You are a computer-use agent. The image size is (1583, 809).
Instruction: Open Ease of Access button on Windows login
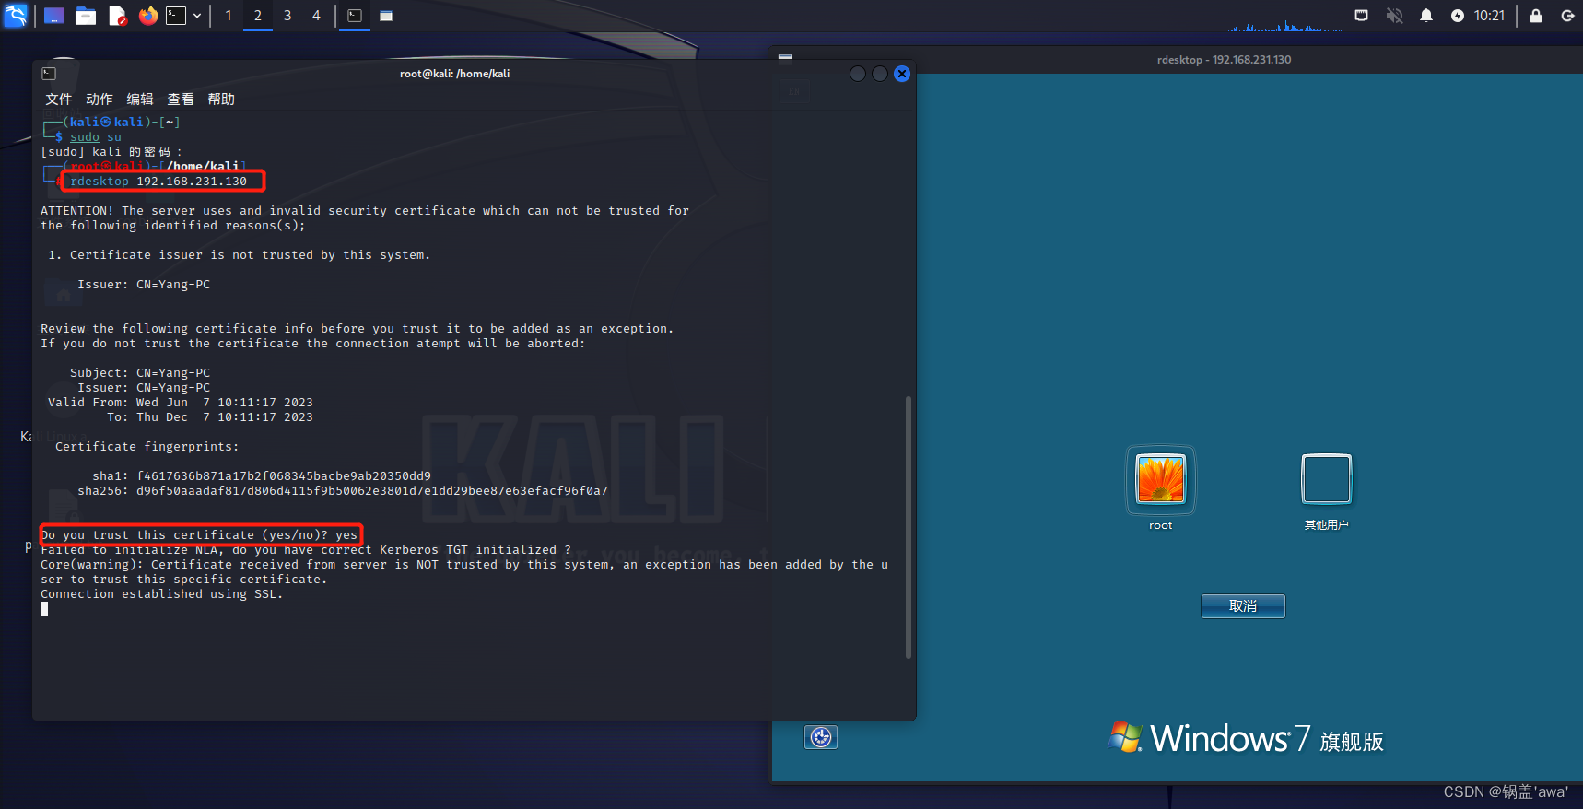tap(821, 737)
